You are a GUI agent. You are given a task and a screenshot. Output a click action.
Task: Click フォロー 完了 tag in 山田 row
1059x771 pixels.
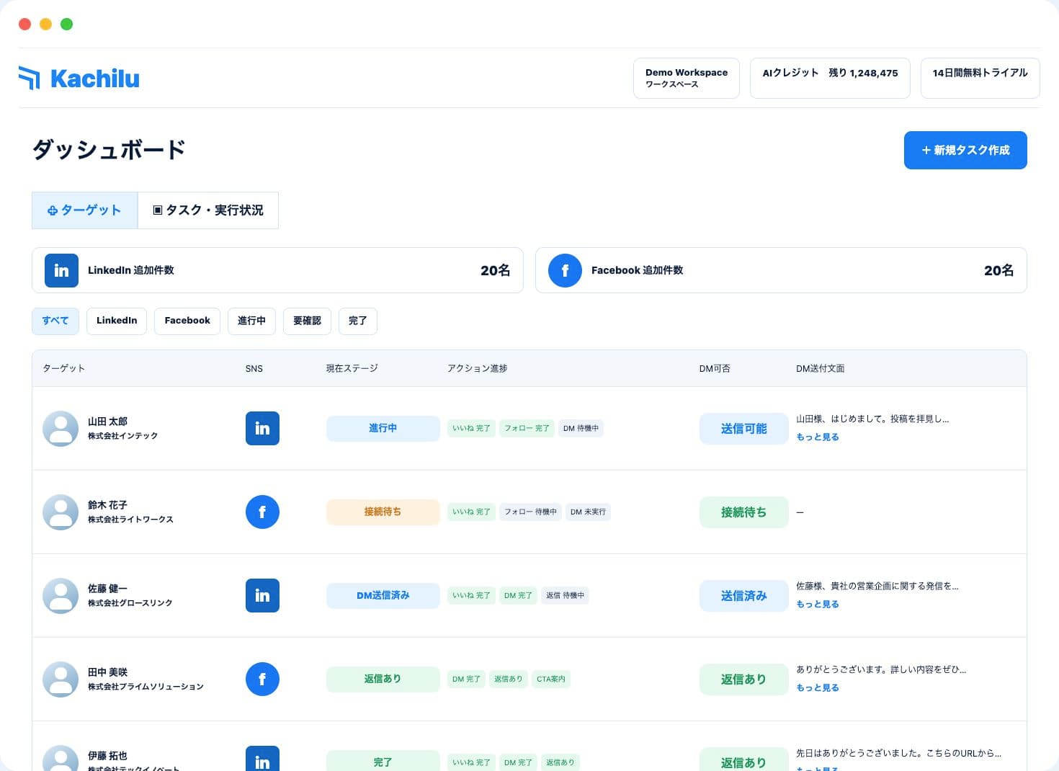527,428
